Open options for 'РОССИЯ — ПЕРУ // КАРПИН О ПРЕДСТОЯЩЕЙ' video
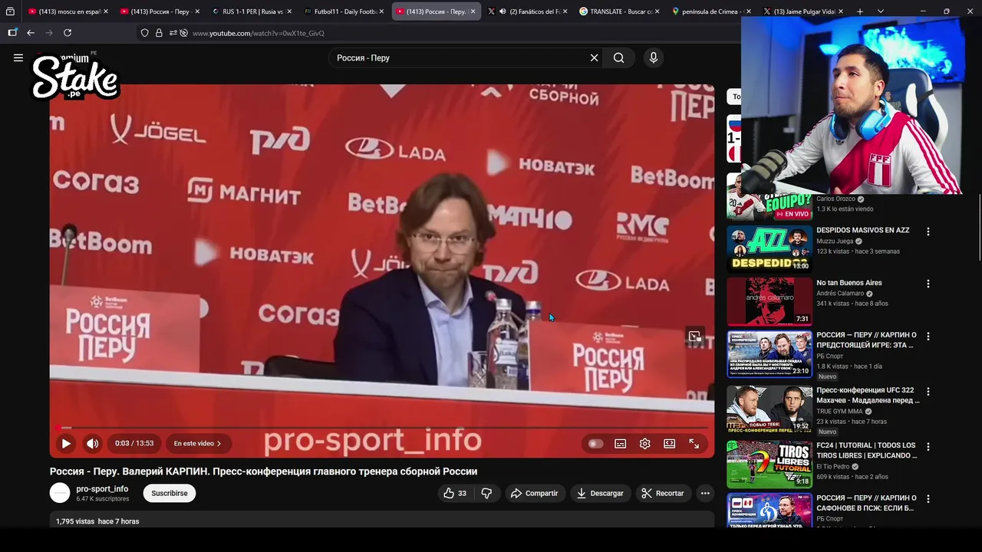 pyautogui.click(x=928, y=337)
